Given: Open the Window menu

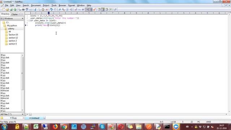Looking at the screenshot, I should [x=81, y=5].
